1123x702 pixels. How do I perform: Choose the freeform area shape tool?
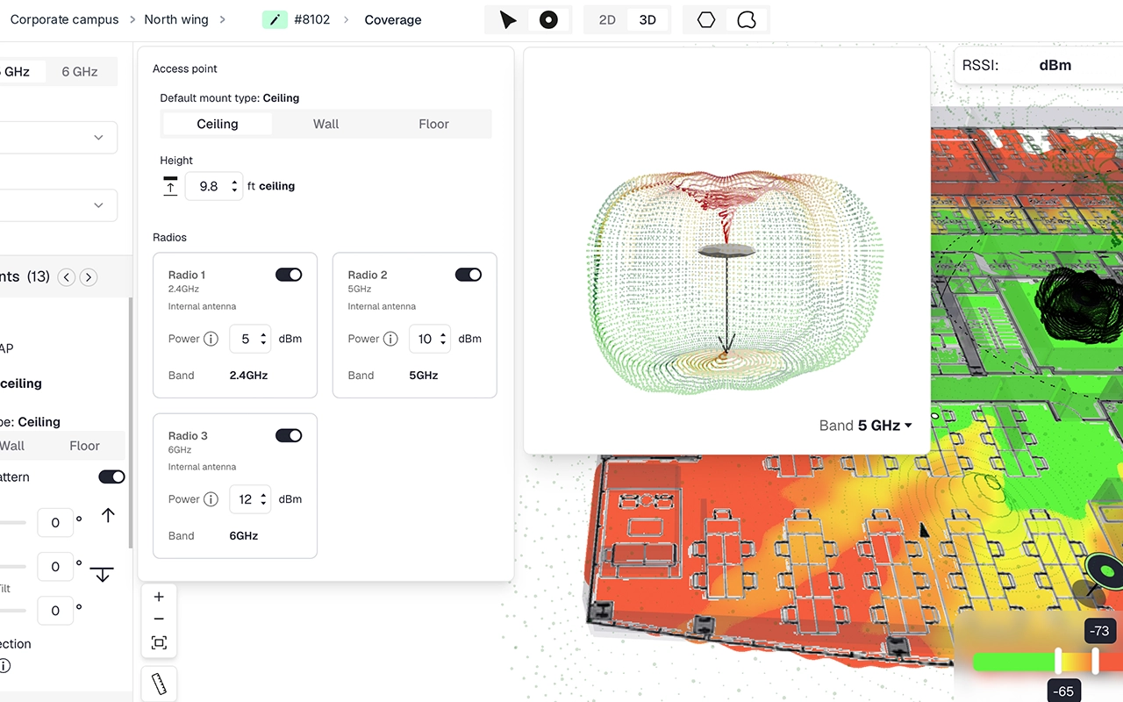pos(747,20)
